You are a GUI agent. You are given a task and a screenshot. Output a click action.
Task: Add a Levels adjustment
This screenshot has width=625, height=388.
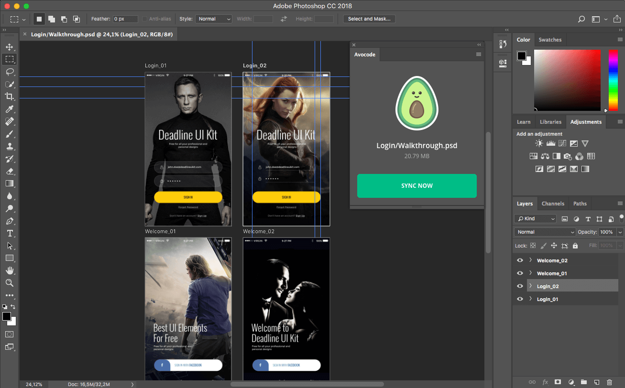(550, 143)
